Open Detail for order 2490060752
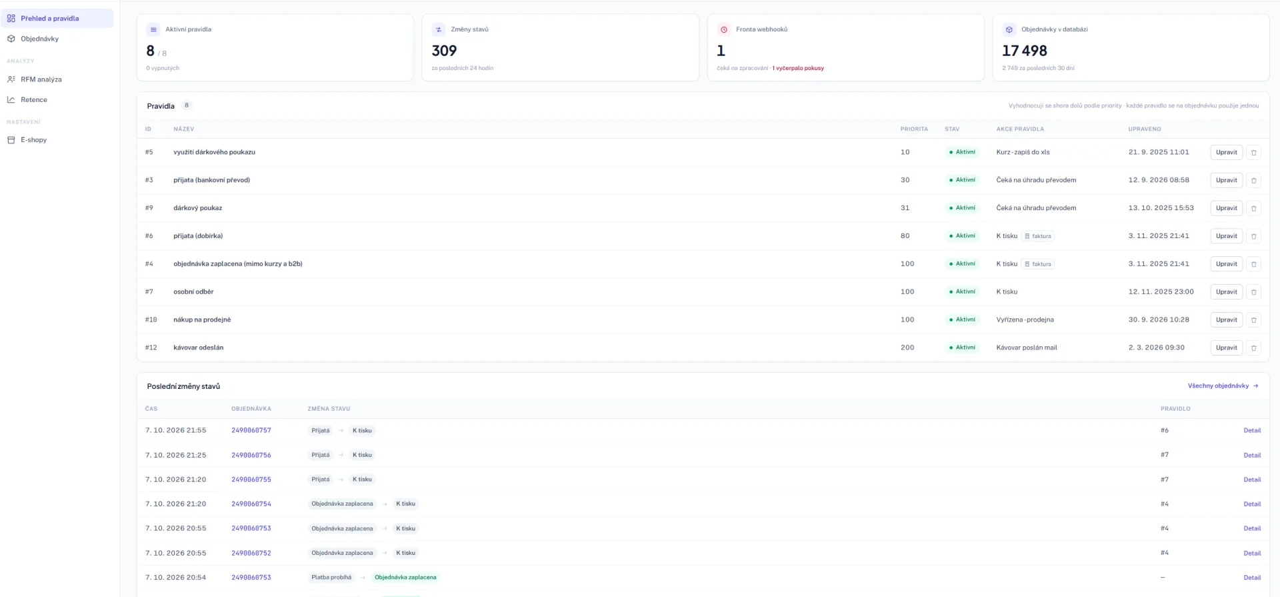The width and height of the screenshot is (1280, 597). [1252, 553]
